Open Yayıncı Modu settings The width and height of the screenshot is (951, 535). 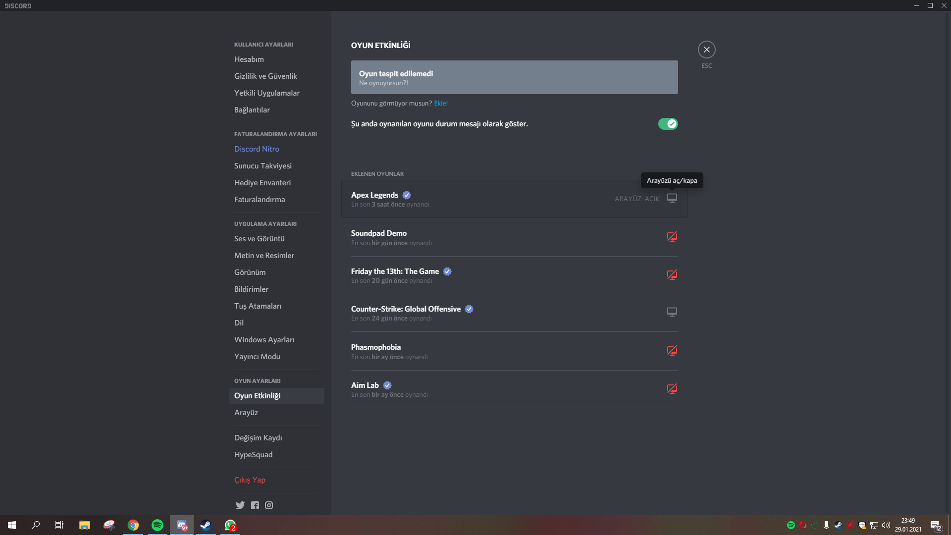(276, 357)
